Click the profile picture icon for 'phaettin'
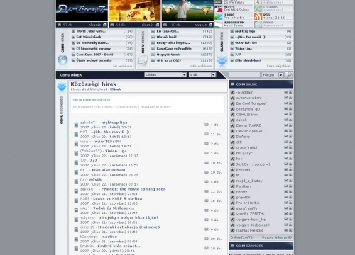Image resolution: width=355 pixels, height=255 pixels. [x=290, y=197]
